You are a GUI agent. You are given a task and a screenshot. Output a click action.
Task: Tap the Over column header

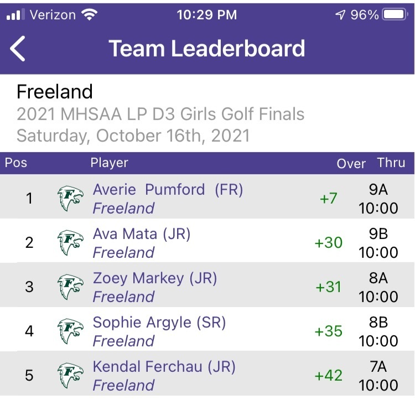click(351, 164)
